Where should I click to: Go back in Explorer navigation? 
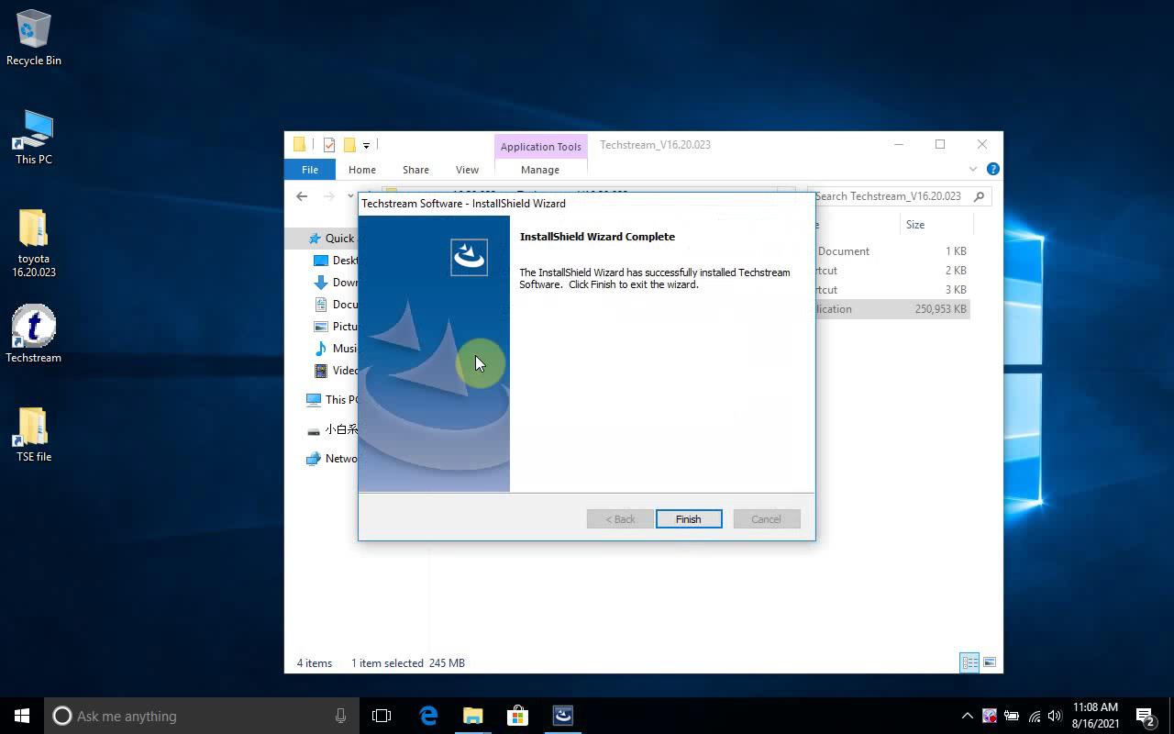pyautogui.click(x=302, y=196)
